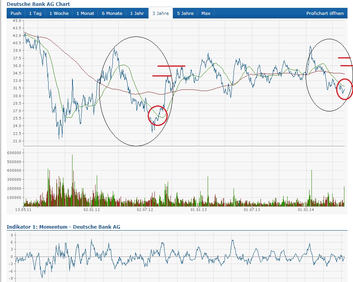353x282 pixels.
Task: Click the 02.07.12 date label
Action: [145, 210]
